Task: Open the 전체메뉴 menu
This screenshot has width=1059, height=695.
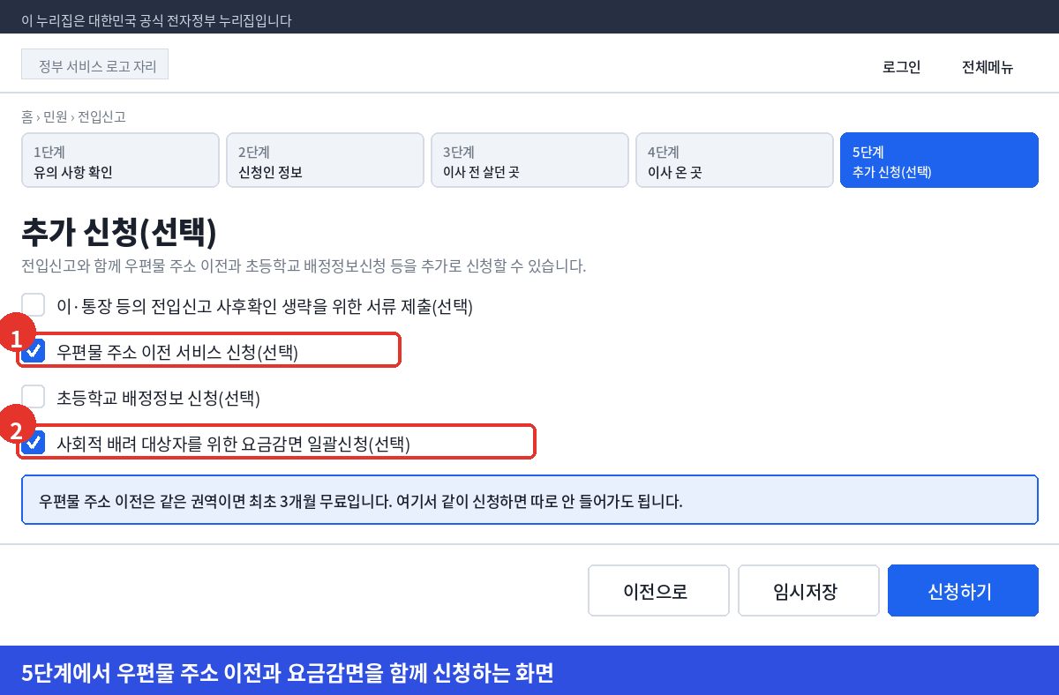Action: [988, 67]
